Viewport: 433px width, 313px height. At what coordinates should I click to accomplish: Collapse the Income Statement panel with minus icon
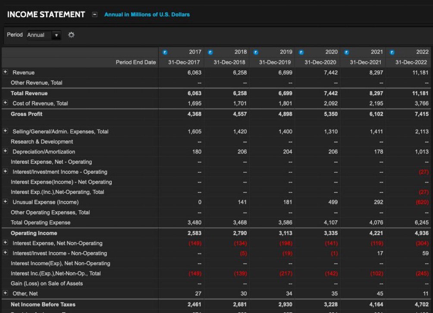click(95, 14)
